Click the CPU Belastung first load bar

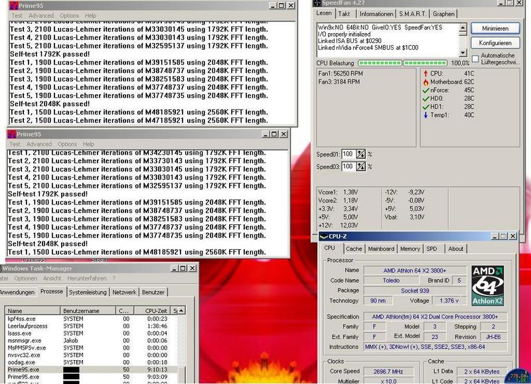point(380,63)
